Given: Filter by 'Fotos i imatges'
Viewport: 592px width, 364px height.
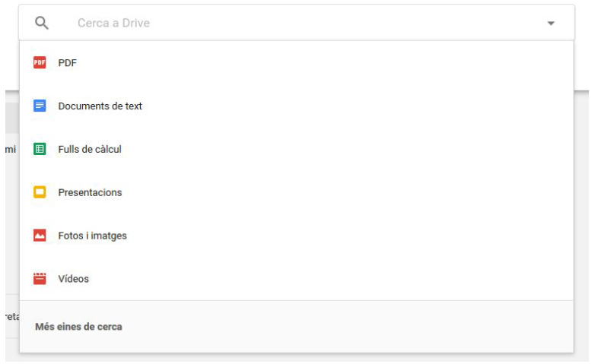Looking at the screenshot, I should click(92, 236).
